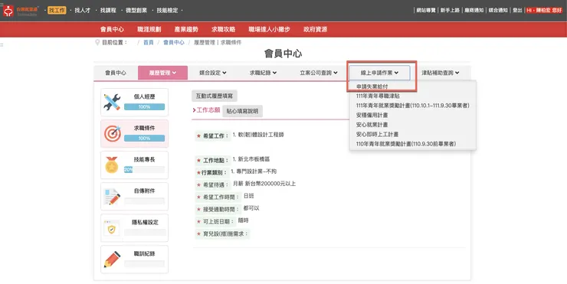Collapse the 線上申請作業 dropdown
Screen dimensions: 567x284
[x=379, y=73]
